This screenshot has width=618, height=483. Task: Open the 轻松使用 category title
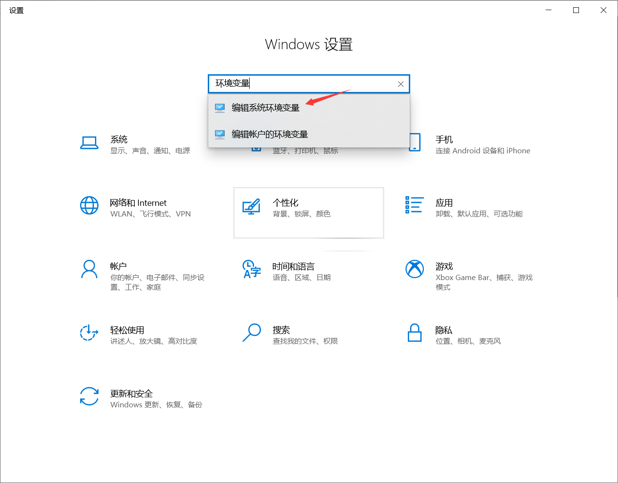pyautogui.click(x=127, y=330)
